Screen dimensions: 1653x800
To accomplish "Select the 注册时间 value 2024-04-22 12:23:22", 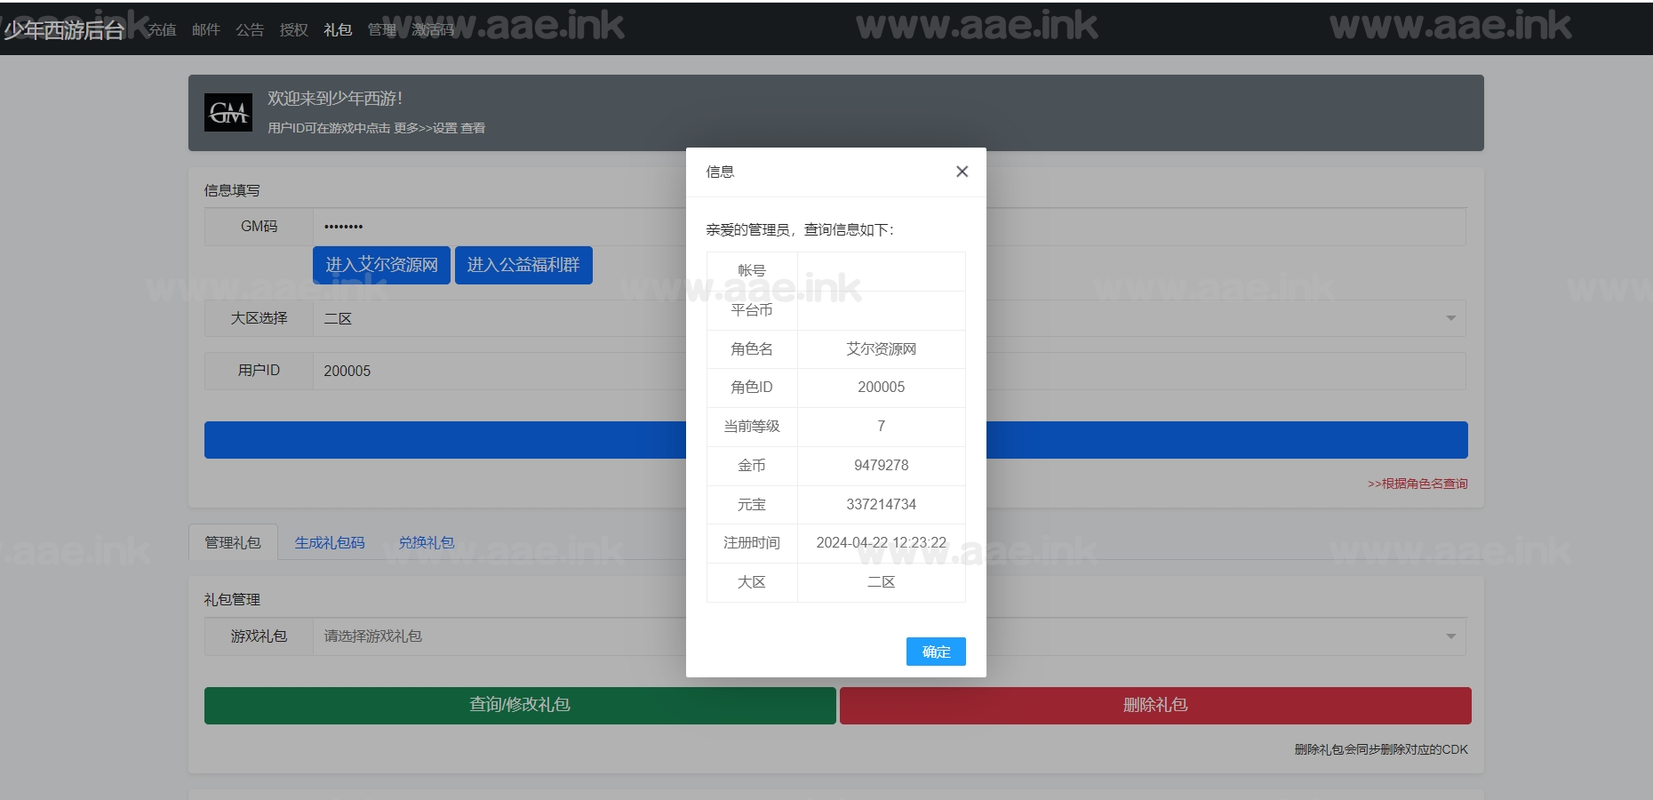I will click(882, 543).
